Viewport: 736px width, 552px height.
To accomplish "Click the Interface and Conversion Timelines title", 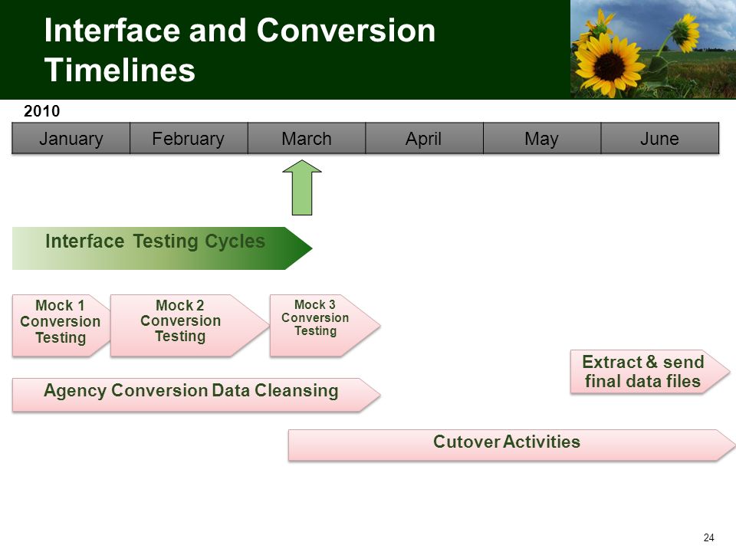I will (240, 50).
